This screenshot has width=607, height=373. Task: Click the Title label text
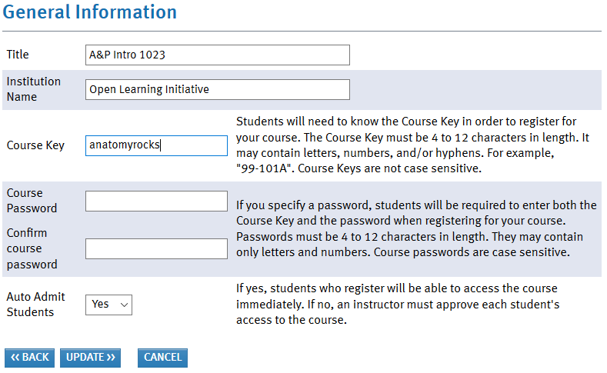tap(18, 55)
